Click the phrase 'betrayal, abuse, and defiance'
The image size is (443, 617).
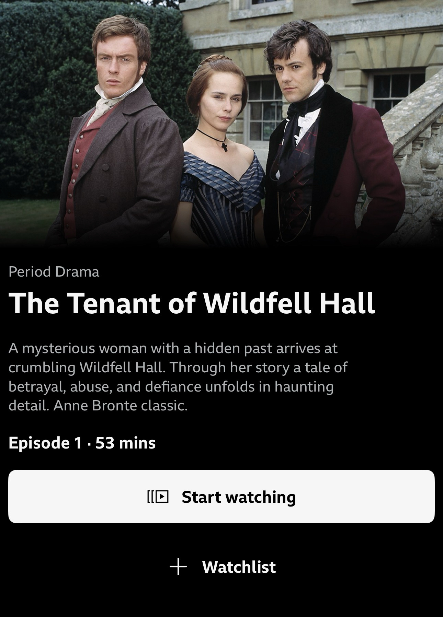[105, 387]
